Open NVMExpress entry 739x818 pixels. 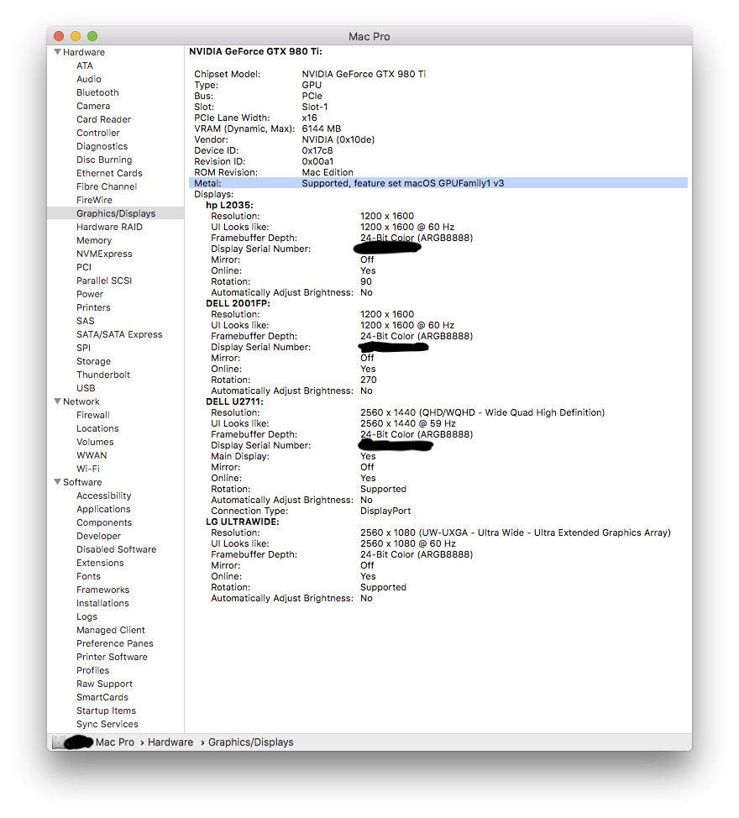(x=104, y=254)
